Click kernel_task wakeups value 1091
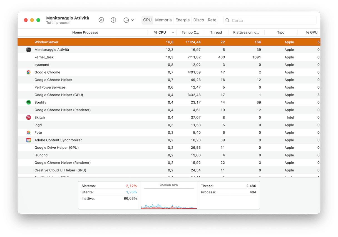The height and width of the screenshot is (237, 338). (256, 57)
